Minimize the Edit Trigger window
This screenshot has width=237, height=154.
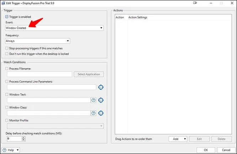coord(211,3)
